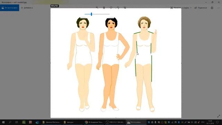Viewport: 222px width, 125px height.
Task: Open the green Camtasia taskbar icon
Action: tap(24, 122)
